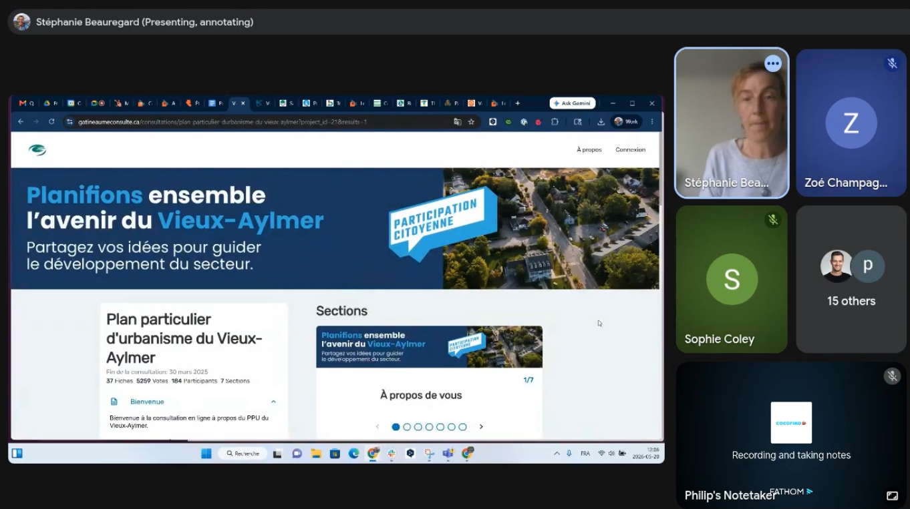This screenshot has width=910, height=509.
Task: Switch to the Gmail tab
Action: point(26,103)
